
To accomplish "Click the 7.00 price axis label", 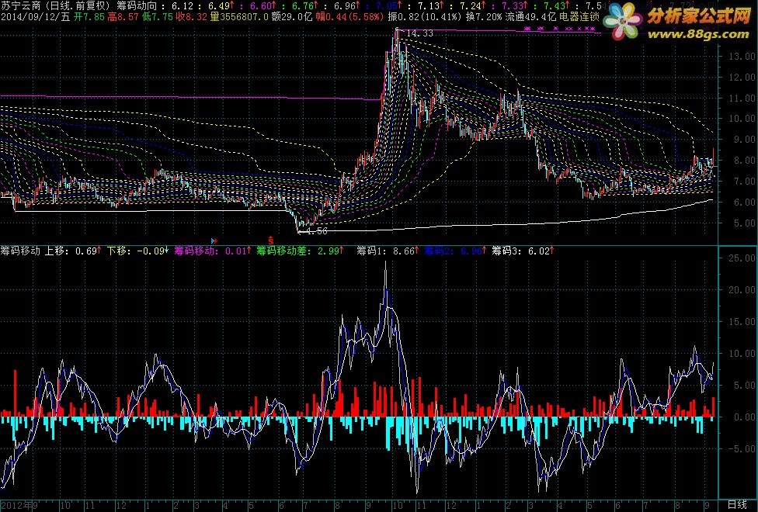I will coord(746,181).
